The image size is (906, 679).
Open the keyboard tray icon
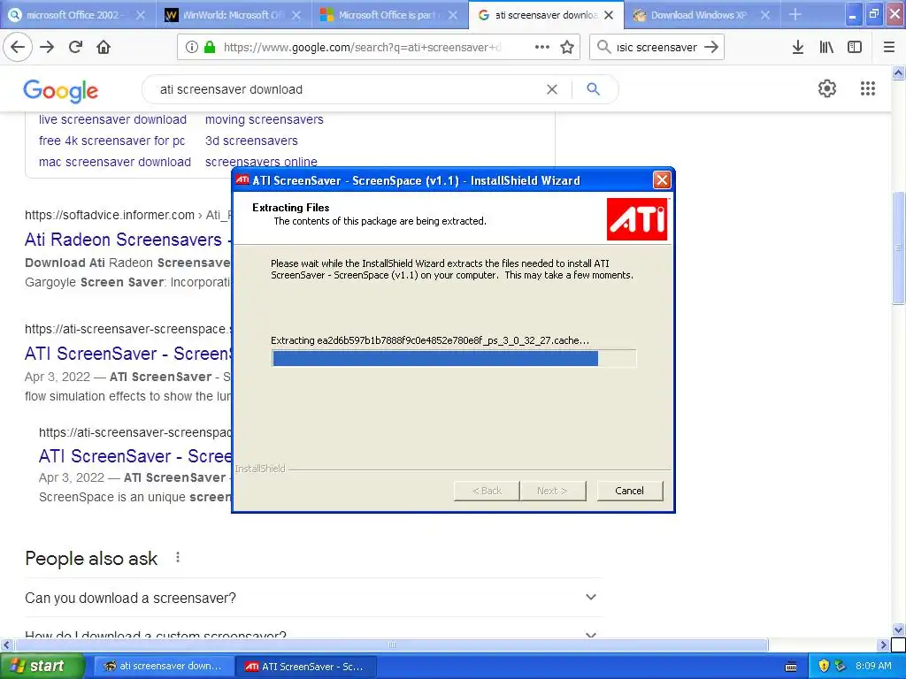pos(791,667)
